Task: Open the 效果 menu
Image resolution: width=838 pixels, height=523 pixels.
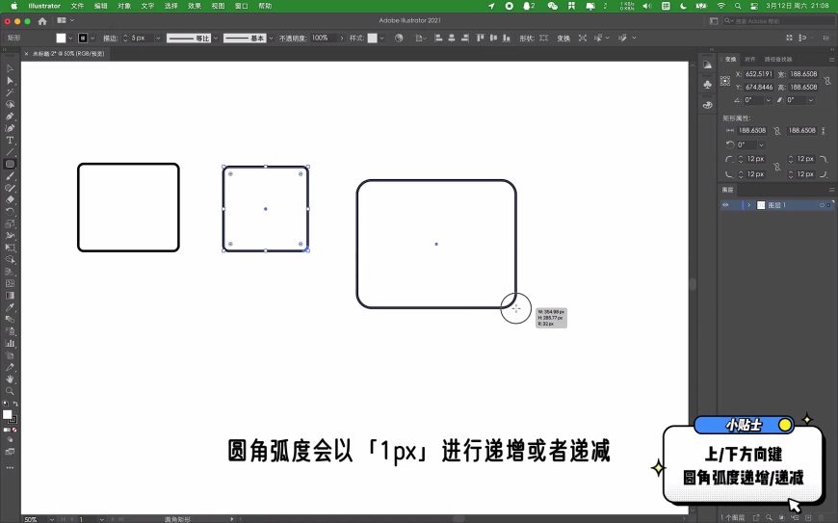Action: 195,6
